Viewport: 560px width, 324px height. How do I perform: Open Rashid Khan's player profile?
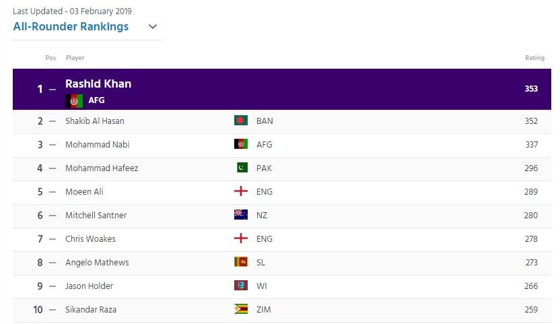tap(98, 84)
